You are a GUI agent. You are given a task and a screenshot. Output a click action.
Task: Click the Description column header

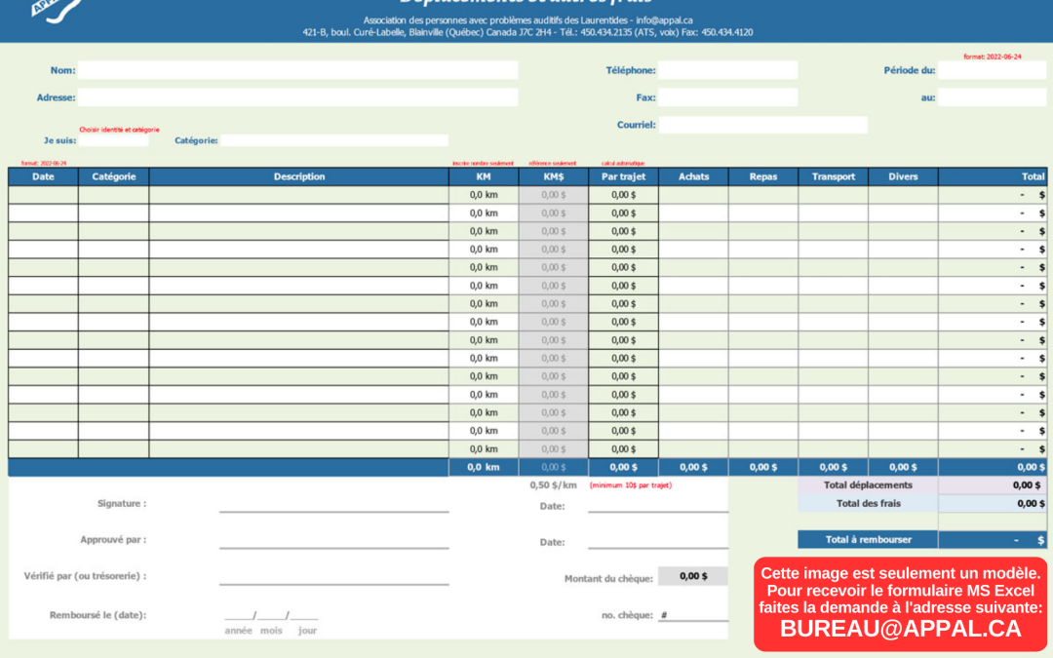pyautogui.click(x=298, y=176)
